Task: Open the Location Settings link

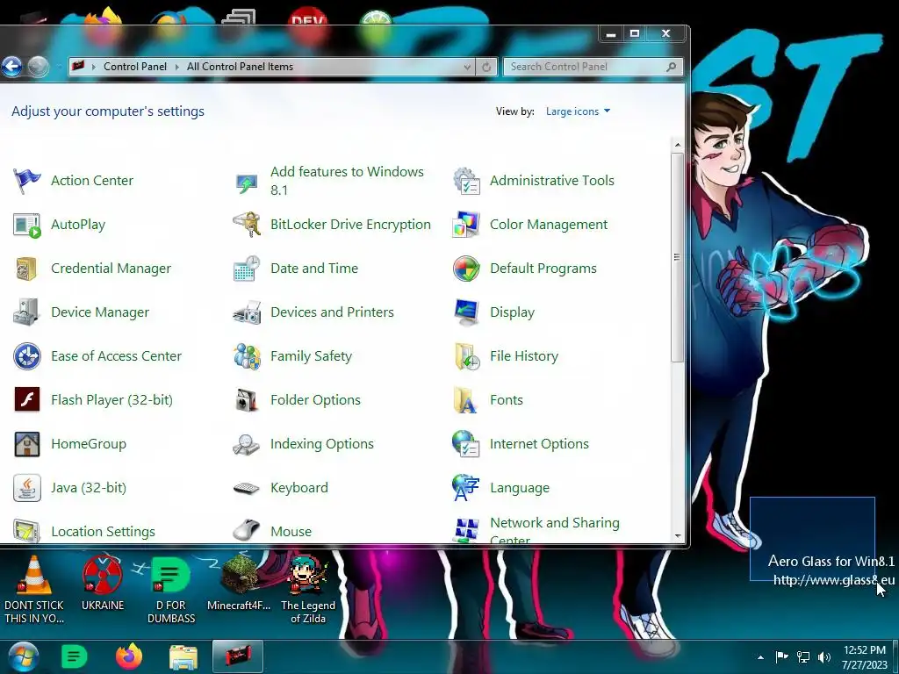Action: [x=104, y=532]
